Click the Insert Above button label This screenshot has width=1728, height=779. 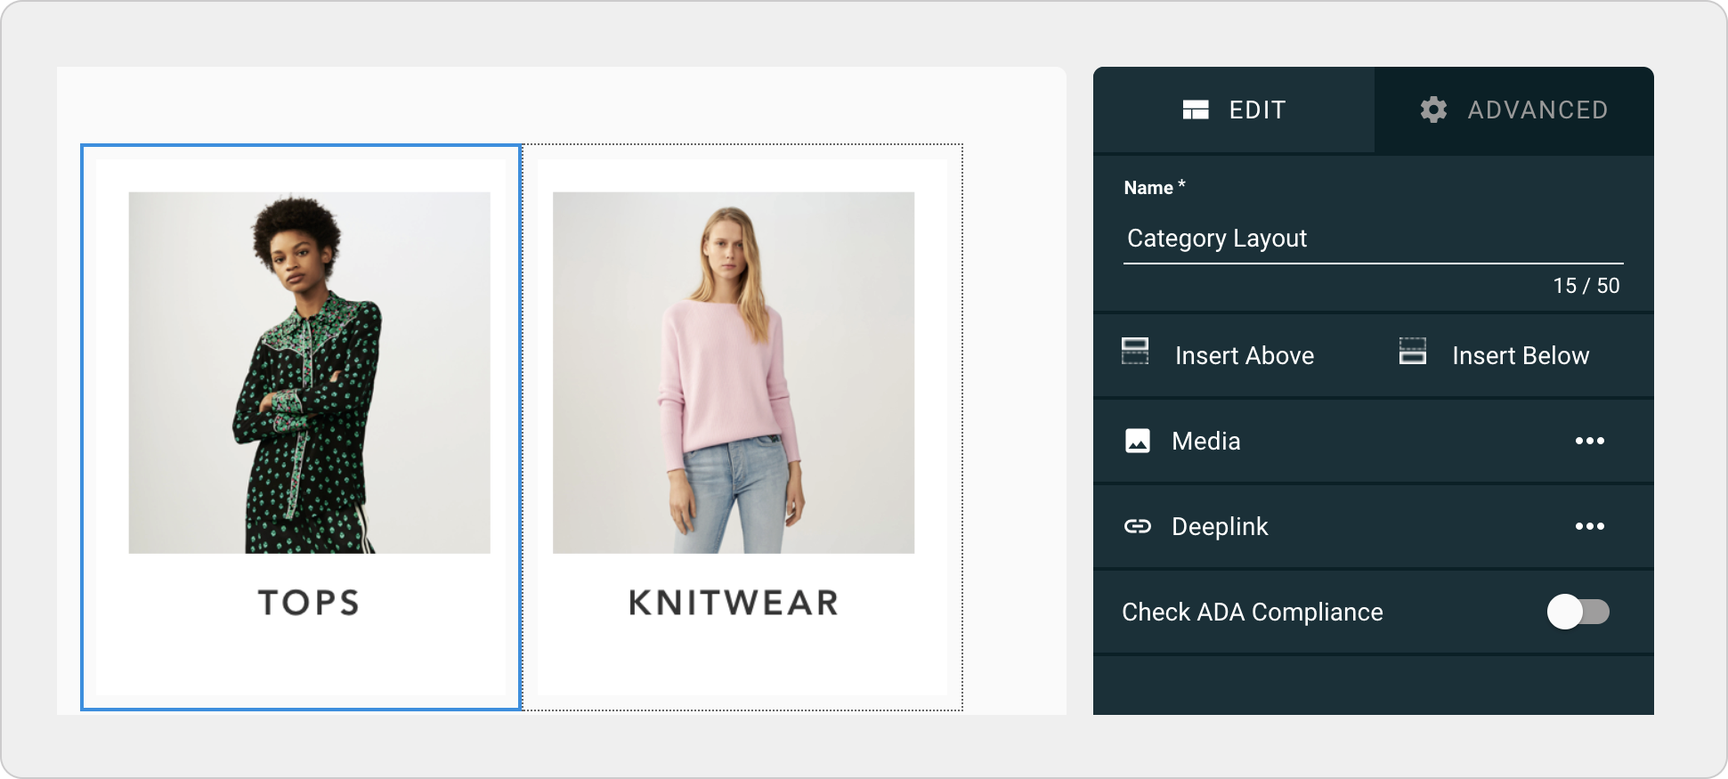[1245, 355]
